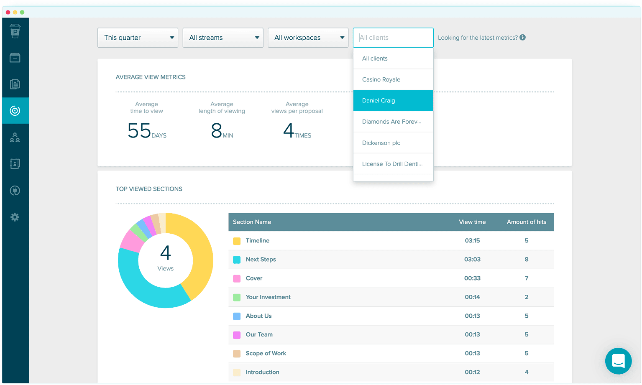Image resolution: width=642 pixels, height=385 pixels.
Task: Open settings via the gear icon
Action: (15, 217)
